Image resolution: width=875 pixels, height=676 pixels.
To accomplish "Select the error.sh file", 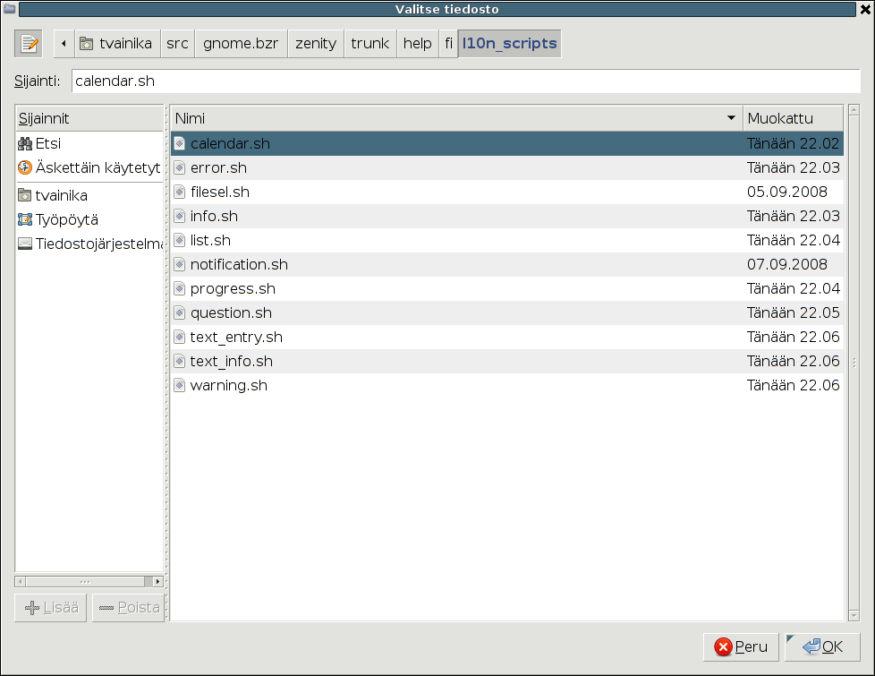I will click(218, 167).
